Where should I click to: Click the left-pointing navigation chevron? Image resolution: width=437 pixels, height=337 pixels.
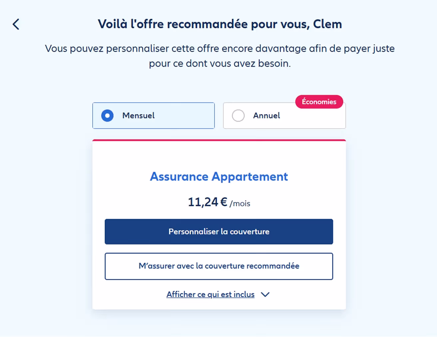(x=15, y=24)
